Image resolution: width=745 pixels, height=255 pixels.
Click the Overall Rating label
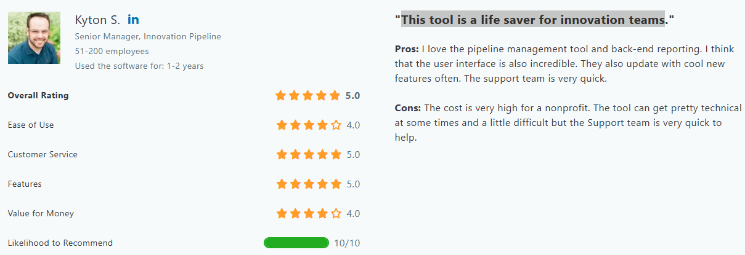[x=38, y=96]
